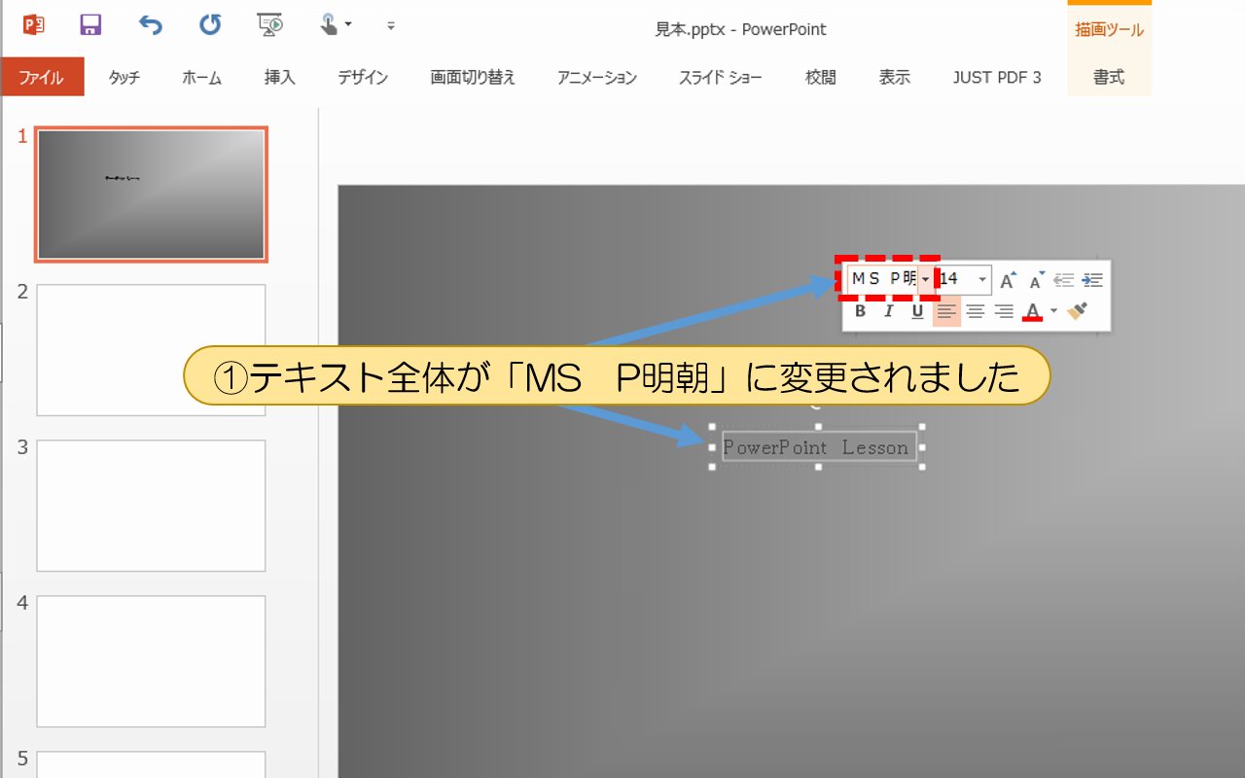Open the 画面切り替え tab
The image size is (1245, 778).
473,78
